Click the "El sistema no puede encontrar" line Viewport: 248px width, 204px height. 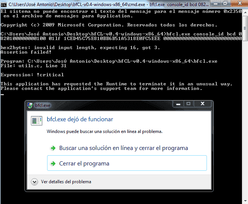121,14
